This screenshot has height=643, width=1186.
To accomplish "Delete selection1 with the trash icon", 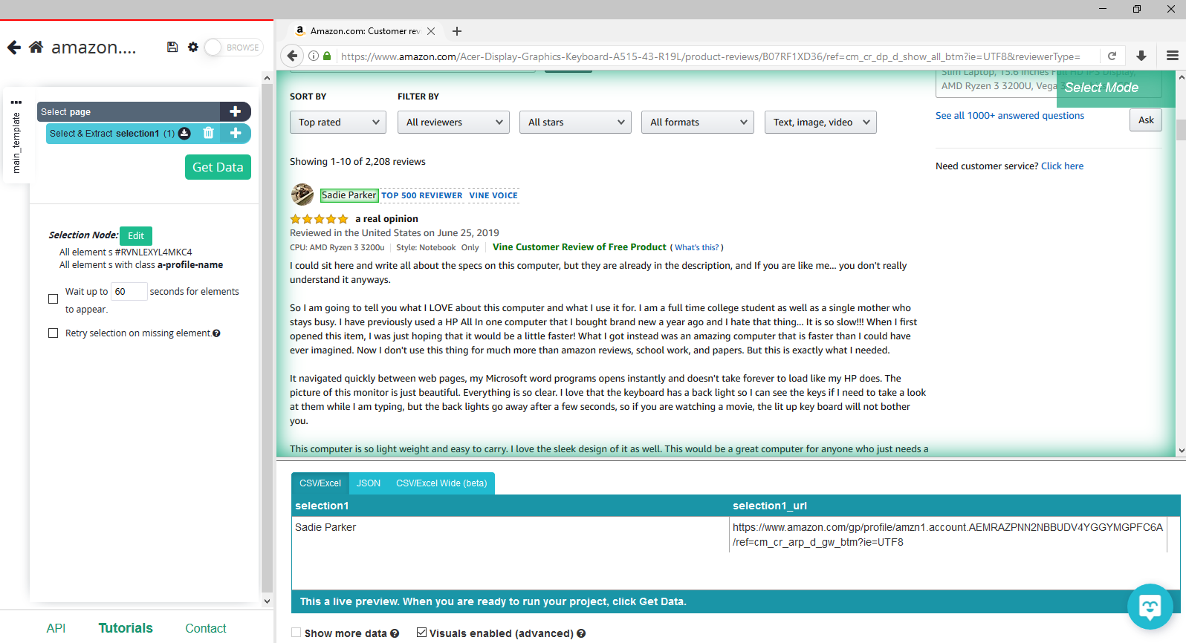I will coord(209,133).
